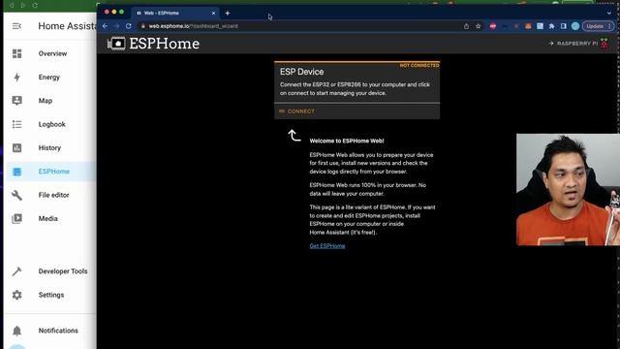
Task: Click the ESPHome sidebar icon
Action: 17,172
